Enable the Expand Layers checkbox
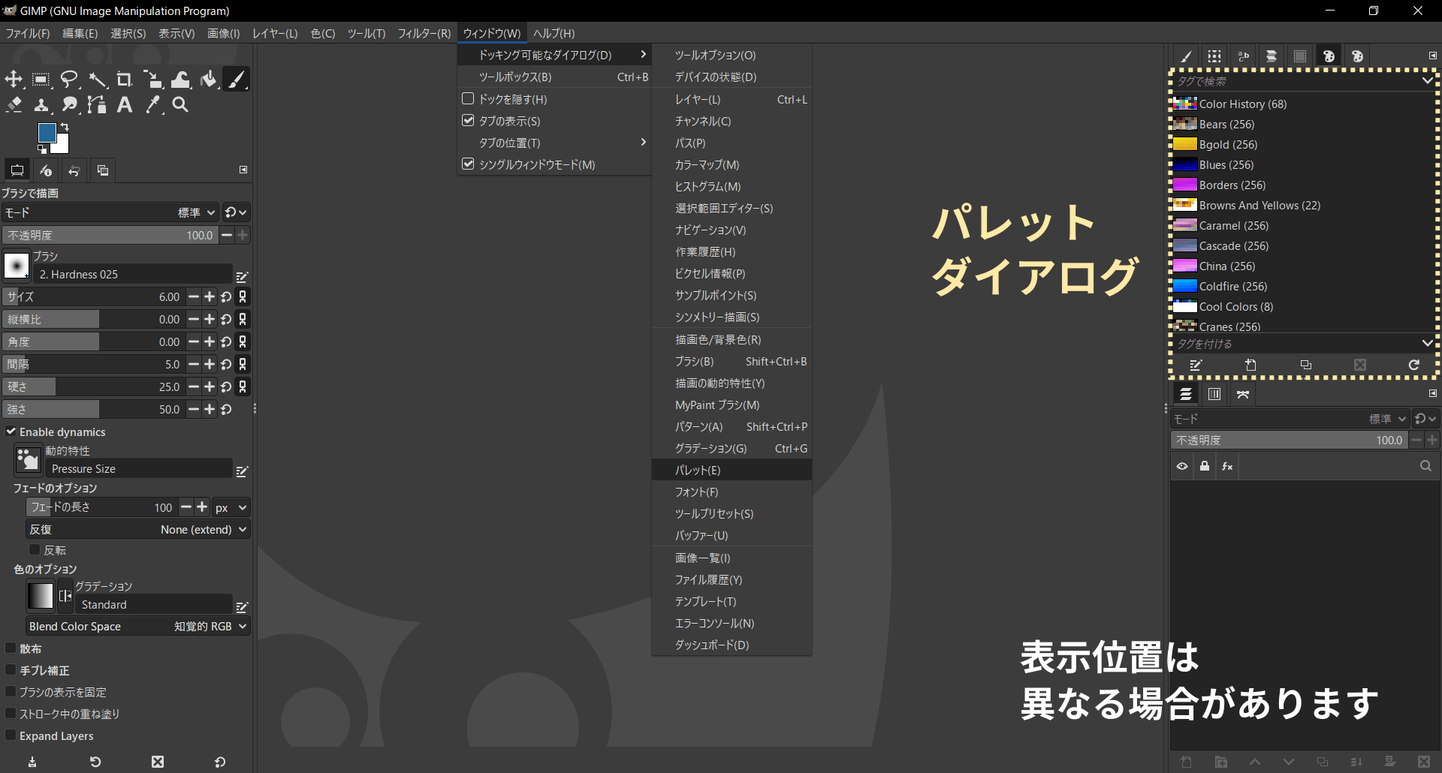 click(x=11, y=735)
